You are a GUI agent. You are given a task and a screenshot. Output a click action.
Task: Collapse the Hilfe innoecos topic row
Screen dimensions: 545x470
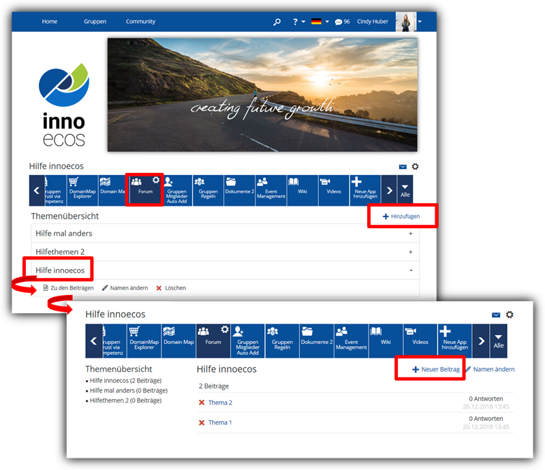(x=410, y=270)
